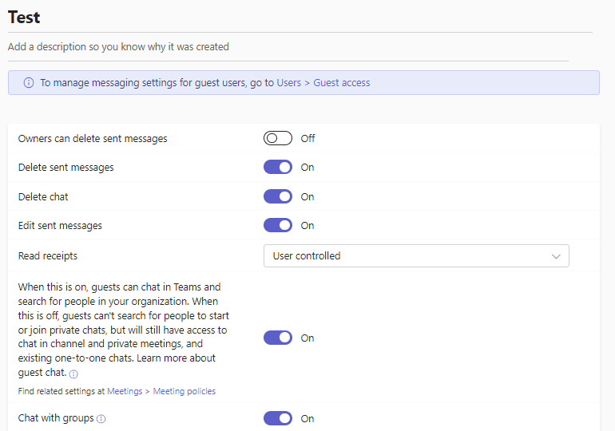The width and height of the screenshot is (615, 431).
Task: Click the info icon in the guest banner
Action: (29, 83)
